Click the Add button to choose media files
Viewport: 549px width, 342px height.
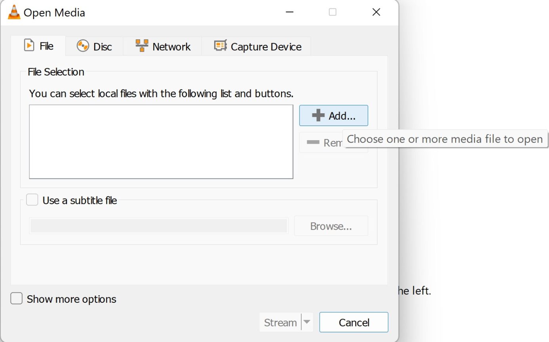[x=334, y=115]
